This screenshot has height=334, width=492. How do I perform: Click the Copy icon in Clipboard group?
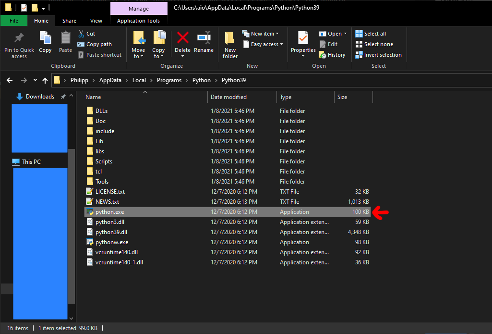point(45,38)
